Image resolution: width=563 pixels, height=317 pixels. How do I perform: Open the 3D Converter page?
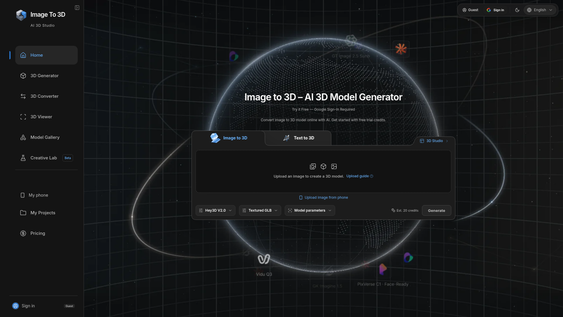click(x=46, y=96)
